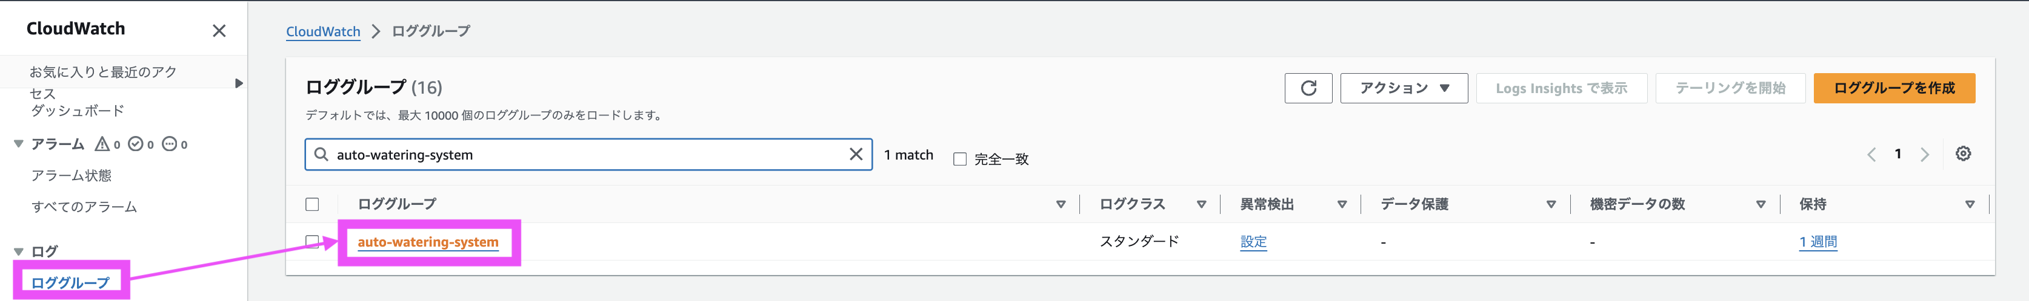Viewport: 2029px width, 301px height.
Task: Open ロググループ in the sidebar
Action: pos(70,282)
